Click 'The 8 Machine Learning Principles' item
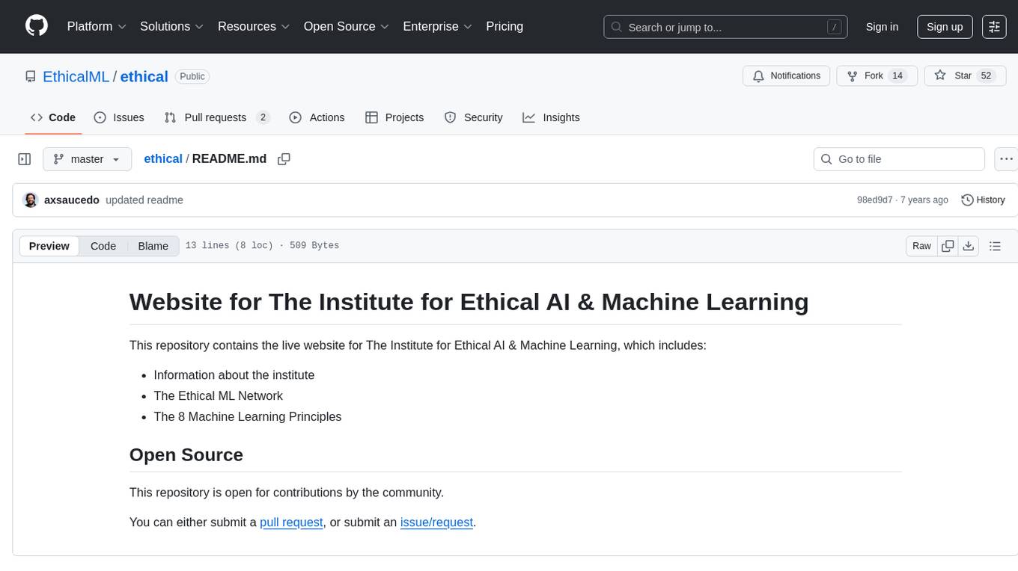Image resolution: width=1018 pixels, height=571 pixels. [248, 416]
